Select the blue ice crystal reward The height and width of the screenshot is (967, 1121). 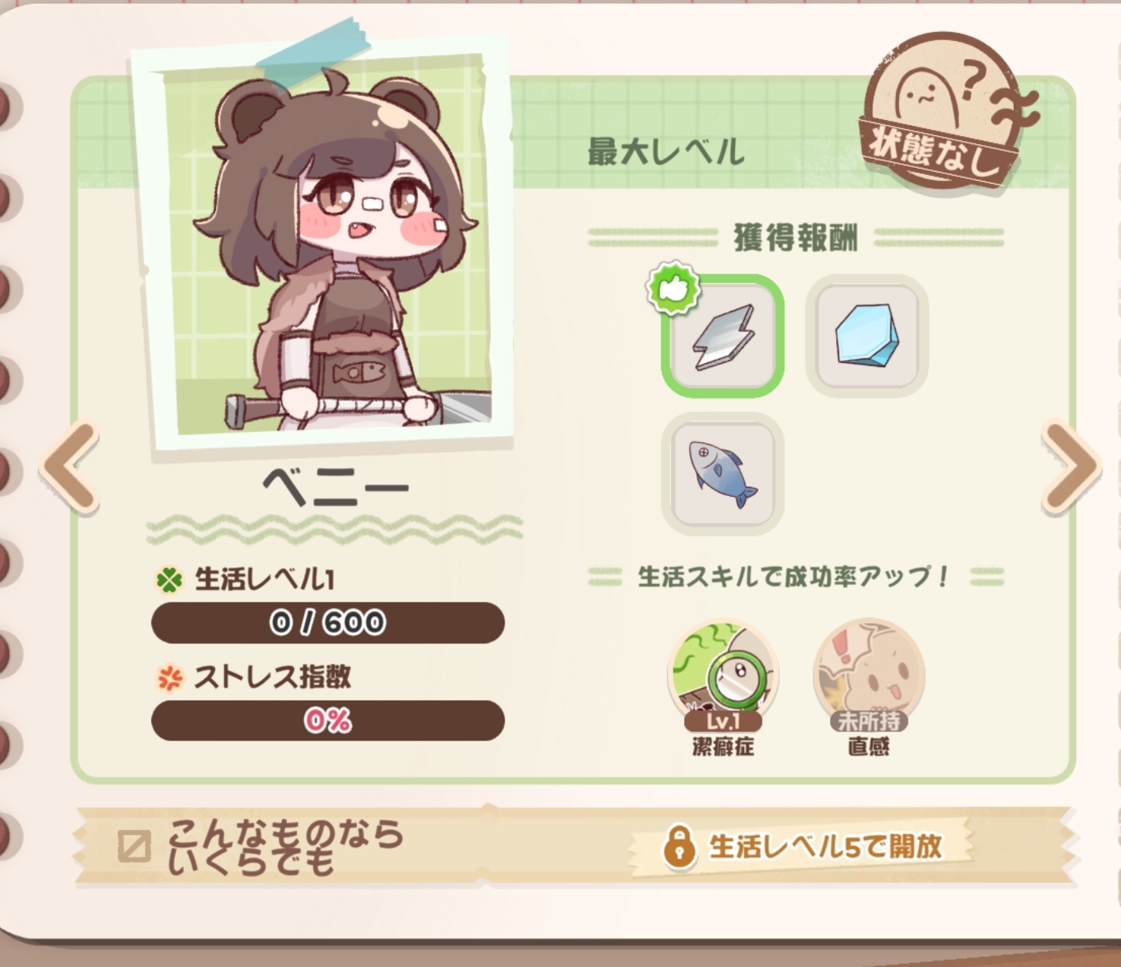pos(866,335)
